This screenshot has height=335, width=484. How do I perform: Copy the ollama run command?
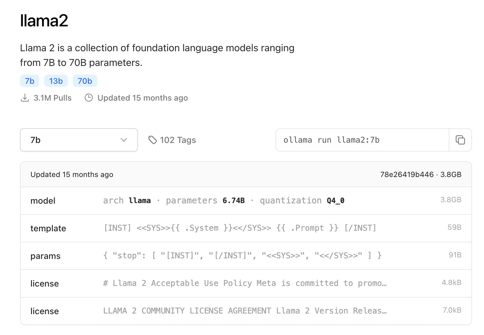(460, 140)
